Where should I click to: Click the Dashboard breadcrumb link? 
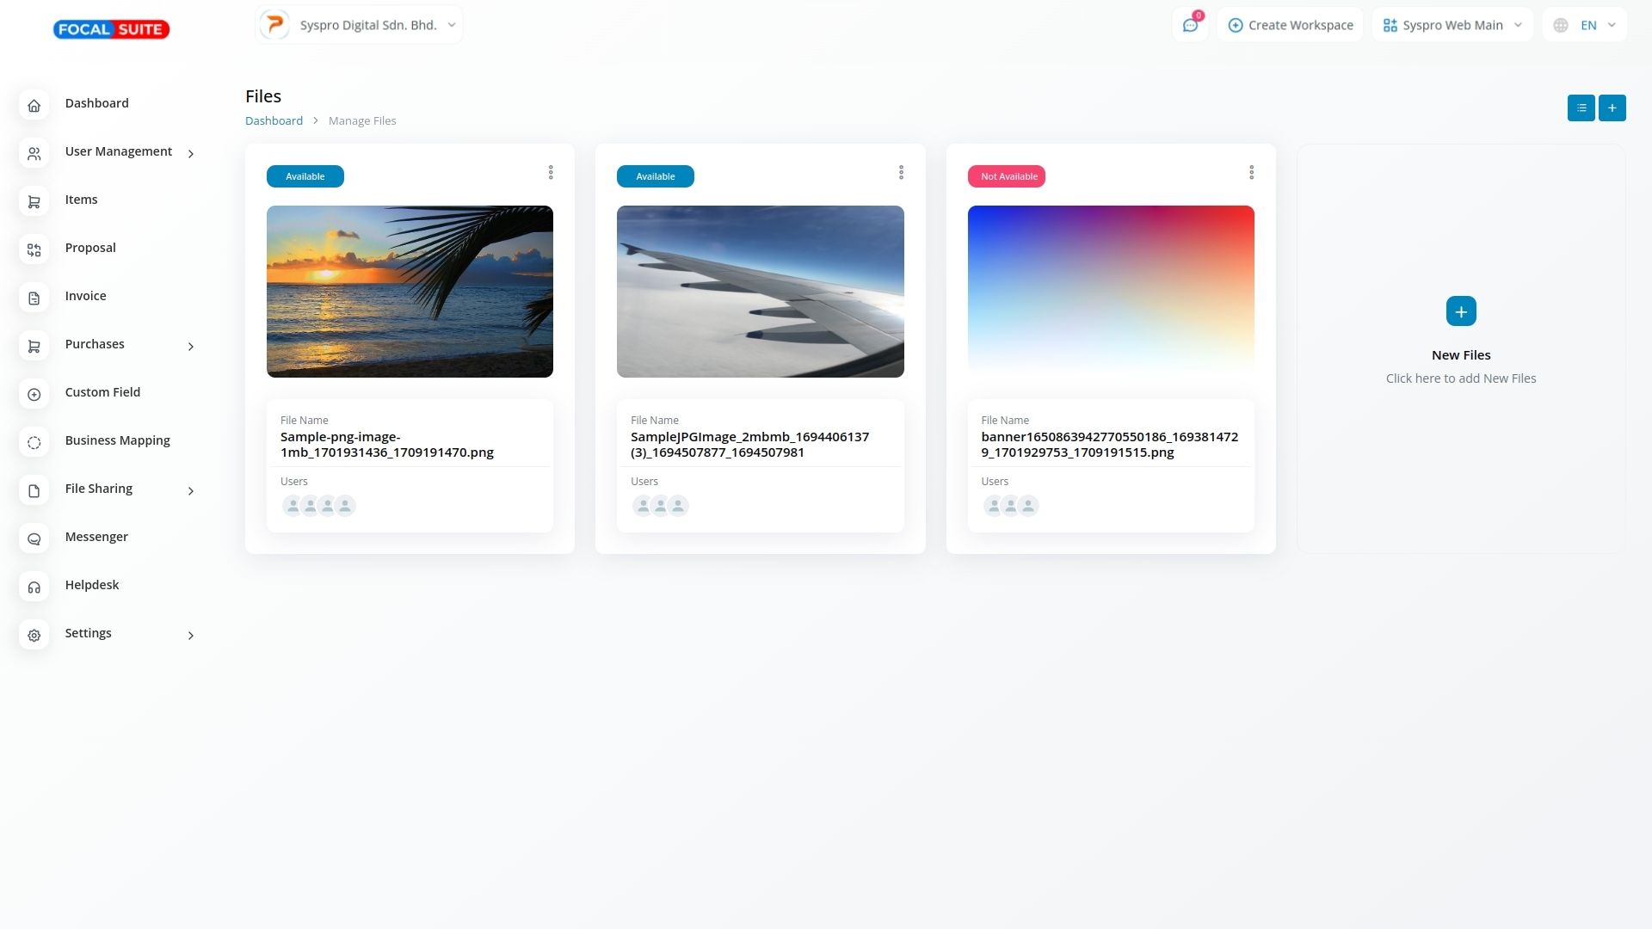[274, 121]
